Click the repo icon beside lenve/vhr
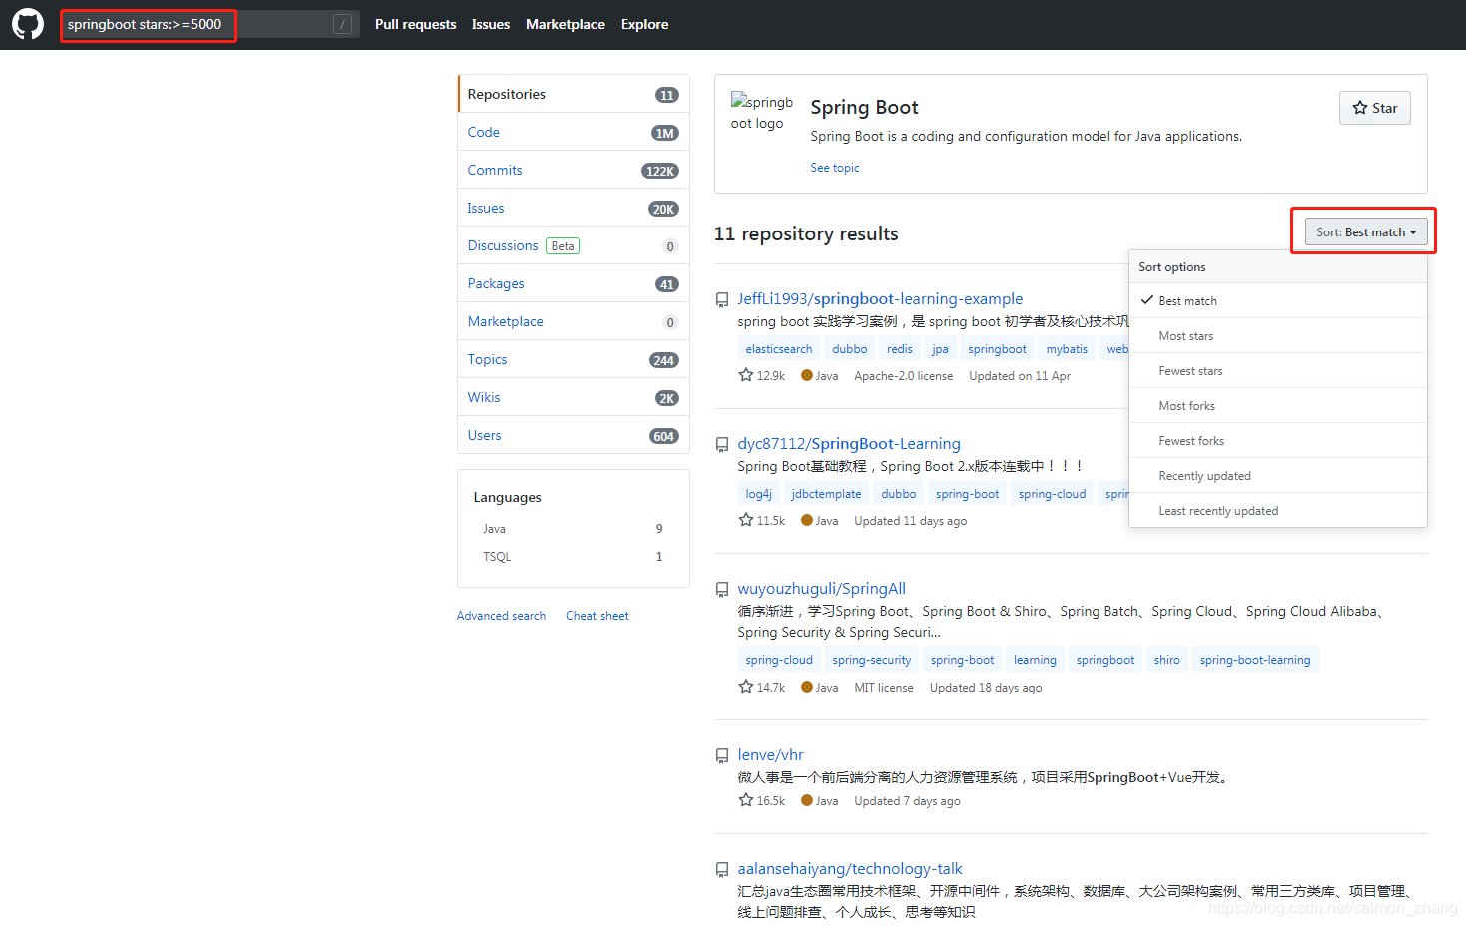The width and height of the screenshot is (1466, 926). (722, 755)
